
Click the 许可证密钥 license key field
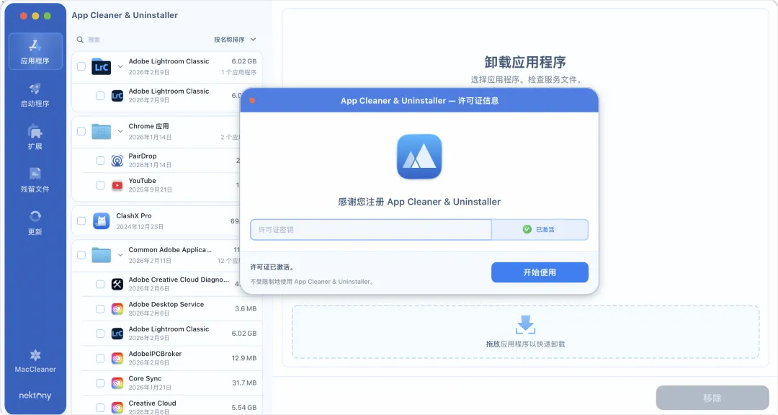point(371,230)
